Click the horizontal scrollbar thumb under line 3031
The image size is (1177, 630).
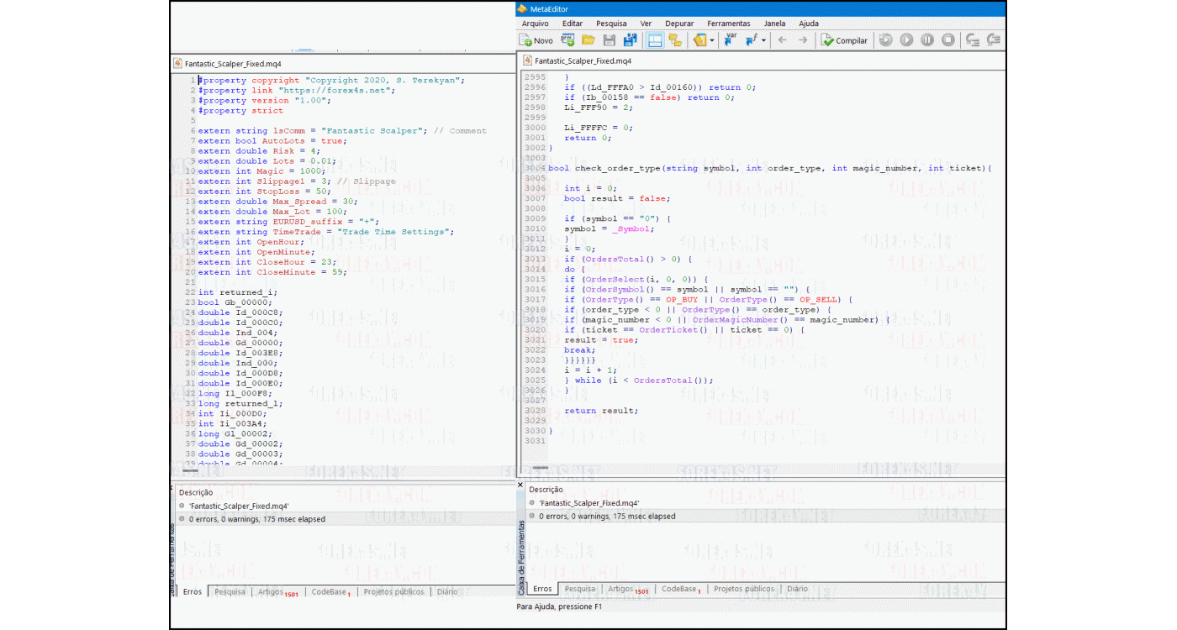[540, 468]
